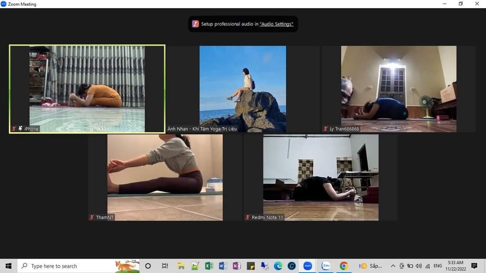Select Ánh Nhạn - Khí Tâm Yoga video tile
486x273 pixels.
point(243,89)
